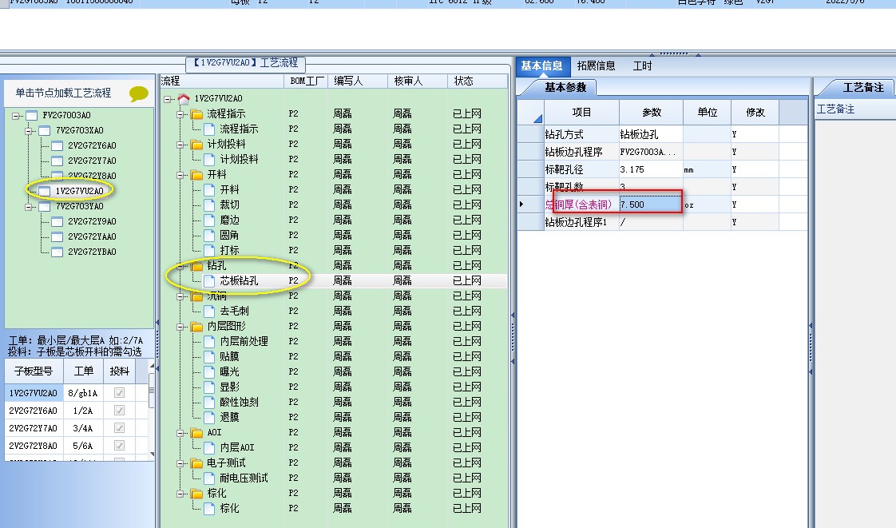The height and width of the screenshot is (528, 896).
Task: Switch to the 基本信息 tab
Action: [541, 66]
